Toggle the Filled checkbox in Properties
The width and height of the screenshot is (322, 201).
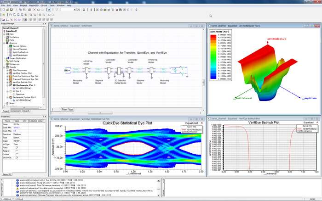point(17,148)
